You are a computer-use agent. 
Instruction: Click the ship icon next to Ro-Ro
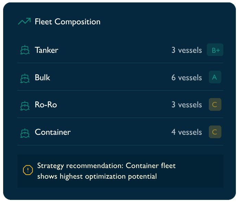click(25, 106)
